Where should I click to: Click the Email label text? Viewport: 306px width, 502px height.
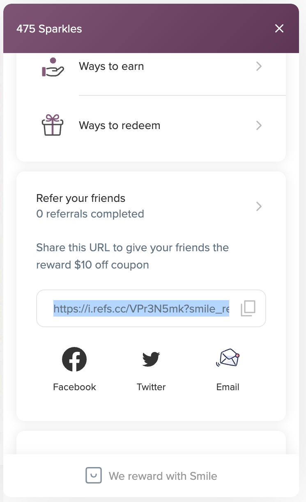[228, 387]
